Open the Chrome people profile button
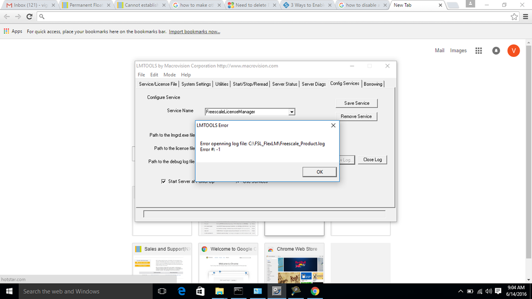Viewport: 532px width, 299px height. point(470,4)
